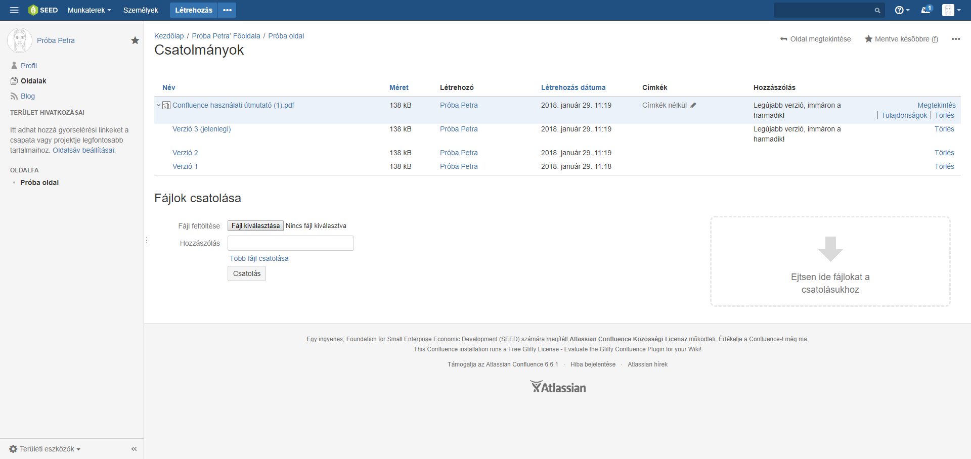Click the ellipsis button next to Létrehozás
Image resolution: width=971 pixels, height=459 pixels.
[227, 10]
